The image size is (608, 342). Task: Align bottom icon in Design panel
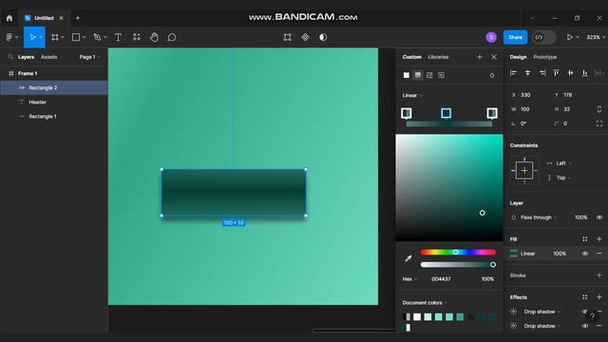(x=585, y=73)
